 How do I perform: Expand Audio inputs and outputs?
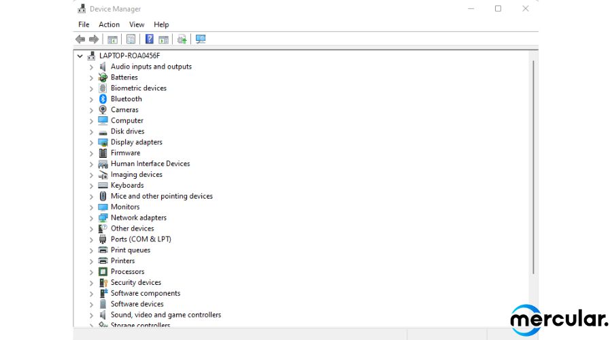[x=91, y=67]
